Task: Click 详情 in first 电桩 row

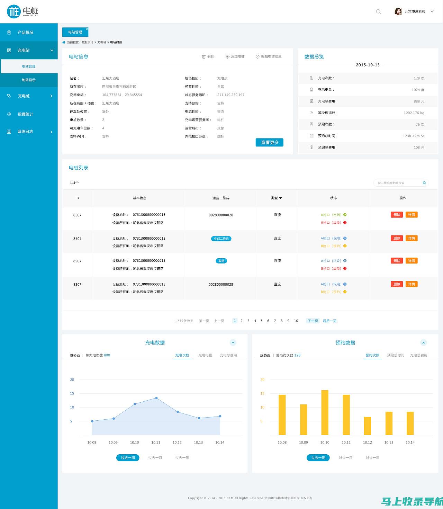Action: click(x=412, y=215)
